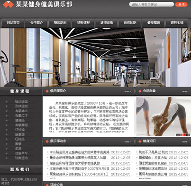Open MORE link in 俱乐部动态 section
This screenshot has height=186, width=191.
(127, 142)
